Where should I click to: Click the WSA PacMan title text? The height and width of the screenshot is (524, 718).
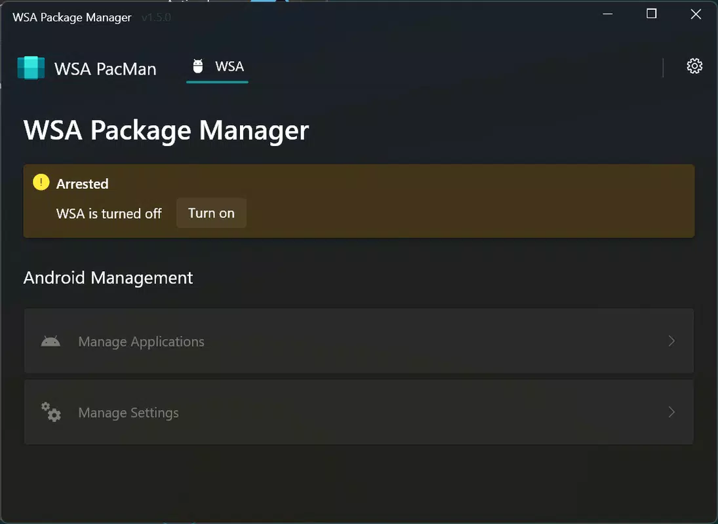(106, 69)
